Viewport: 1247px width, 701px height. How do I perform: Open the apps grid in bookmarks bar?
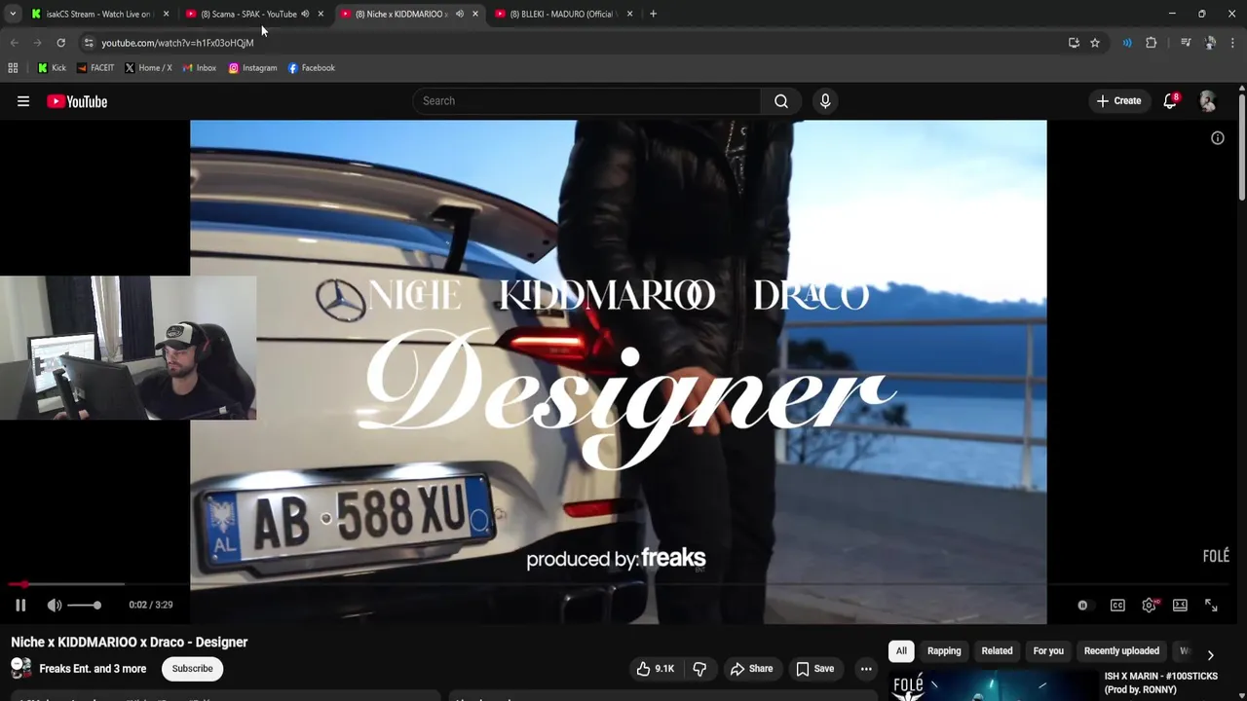(x=13, y=68)
